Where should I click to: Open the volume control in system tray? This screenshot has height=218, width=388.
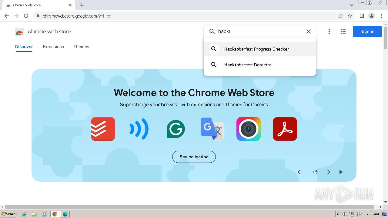pyautogui.click(x=345, y=214)
